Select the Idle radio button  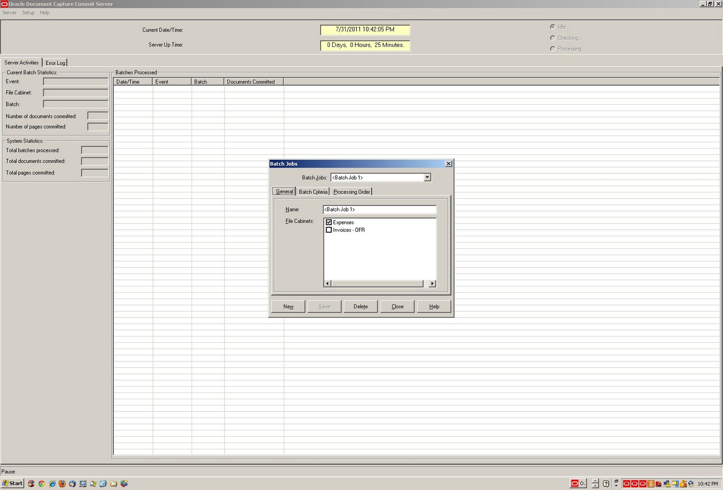click(x=553, y=27)
